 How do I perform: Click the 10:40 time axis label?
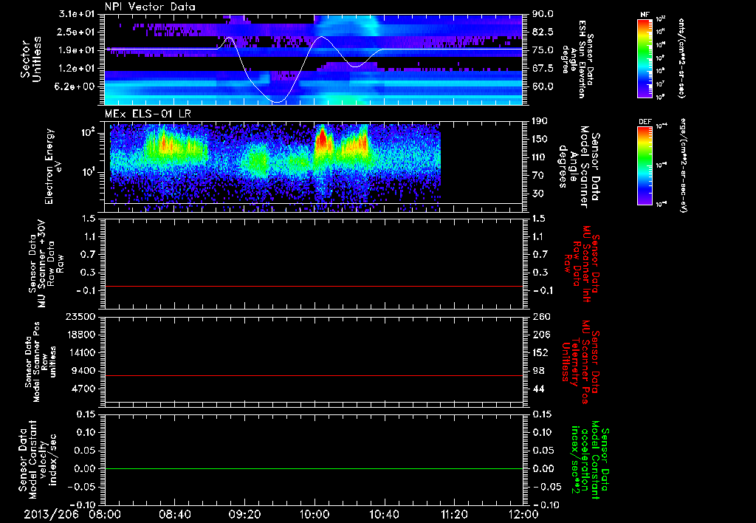[384, 514]
